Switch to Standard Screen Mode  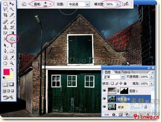[x=5, y=91]
